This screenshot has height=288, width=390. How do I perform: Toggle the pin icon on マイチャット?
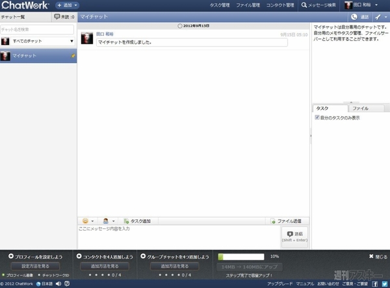coord(73,56)
